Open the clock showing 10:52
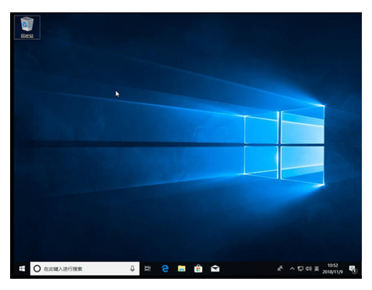The image size is (372, 290). (333, 269)
